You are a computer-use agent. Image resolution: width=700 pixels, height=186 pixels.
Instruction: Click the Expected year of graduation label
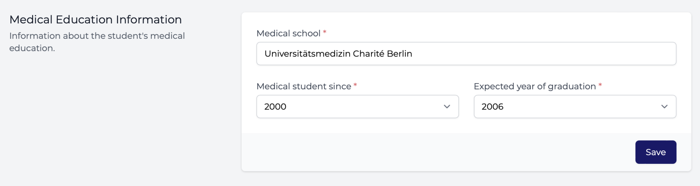pyautogui.click(x=535, y=87)
